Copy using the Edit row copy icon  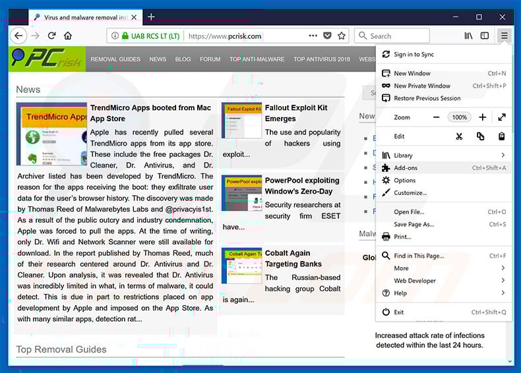pyautogui.click(x=480, y=136)
